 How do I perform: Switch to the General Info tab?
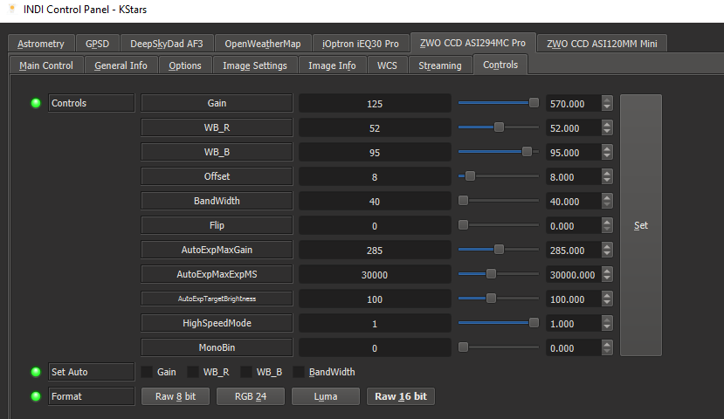tap(121, 65)
